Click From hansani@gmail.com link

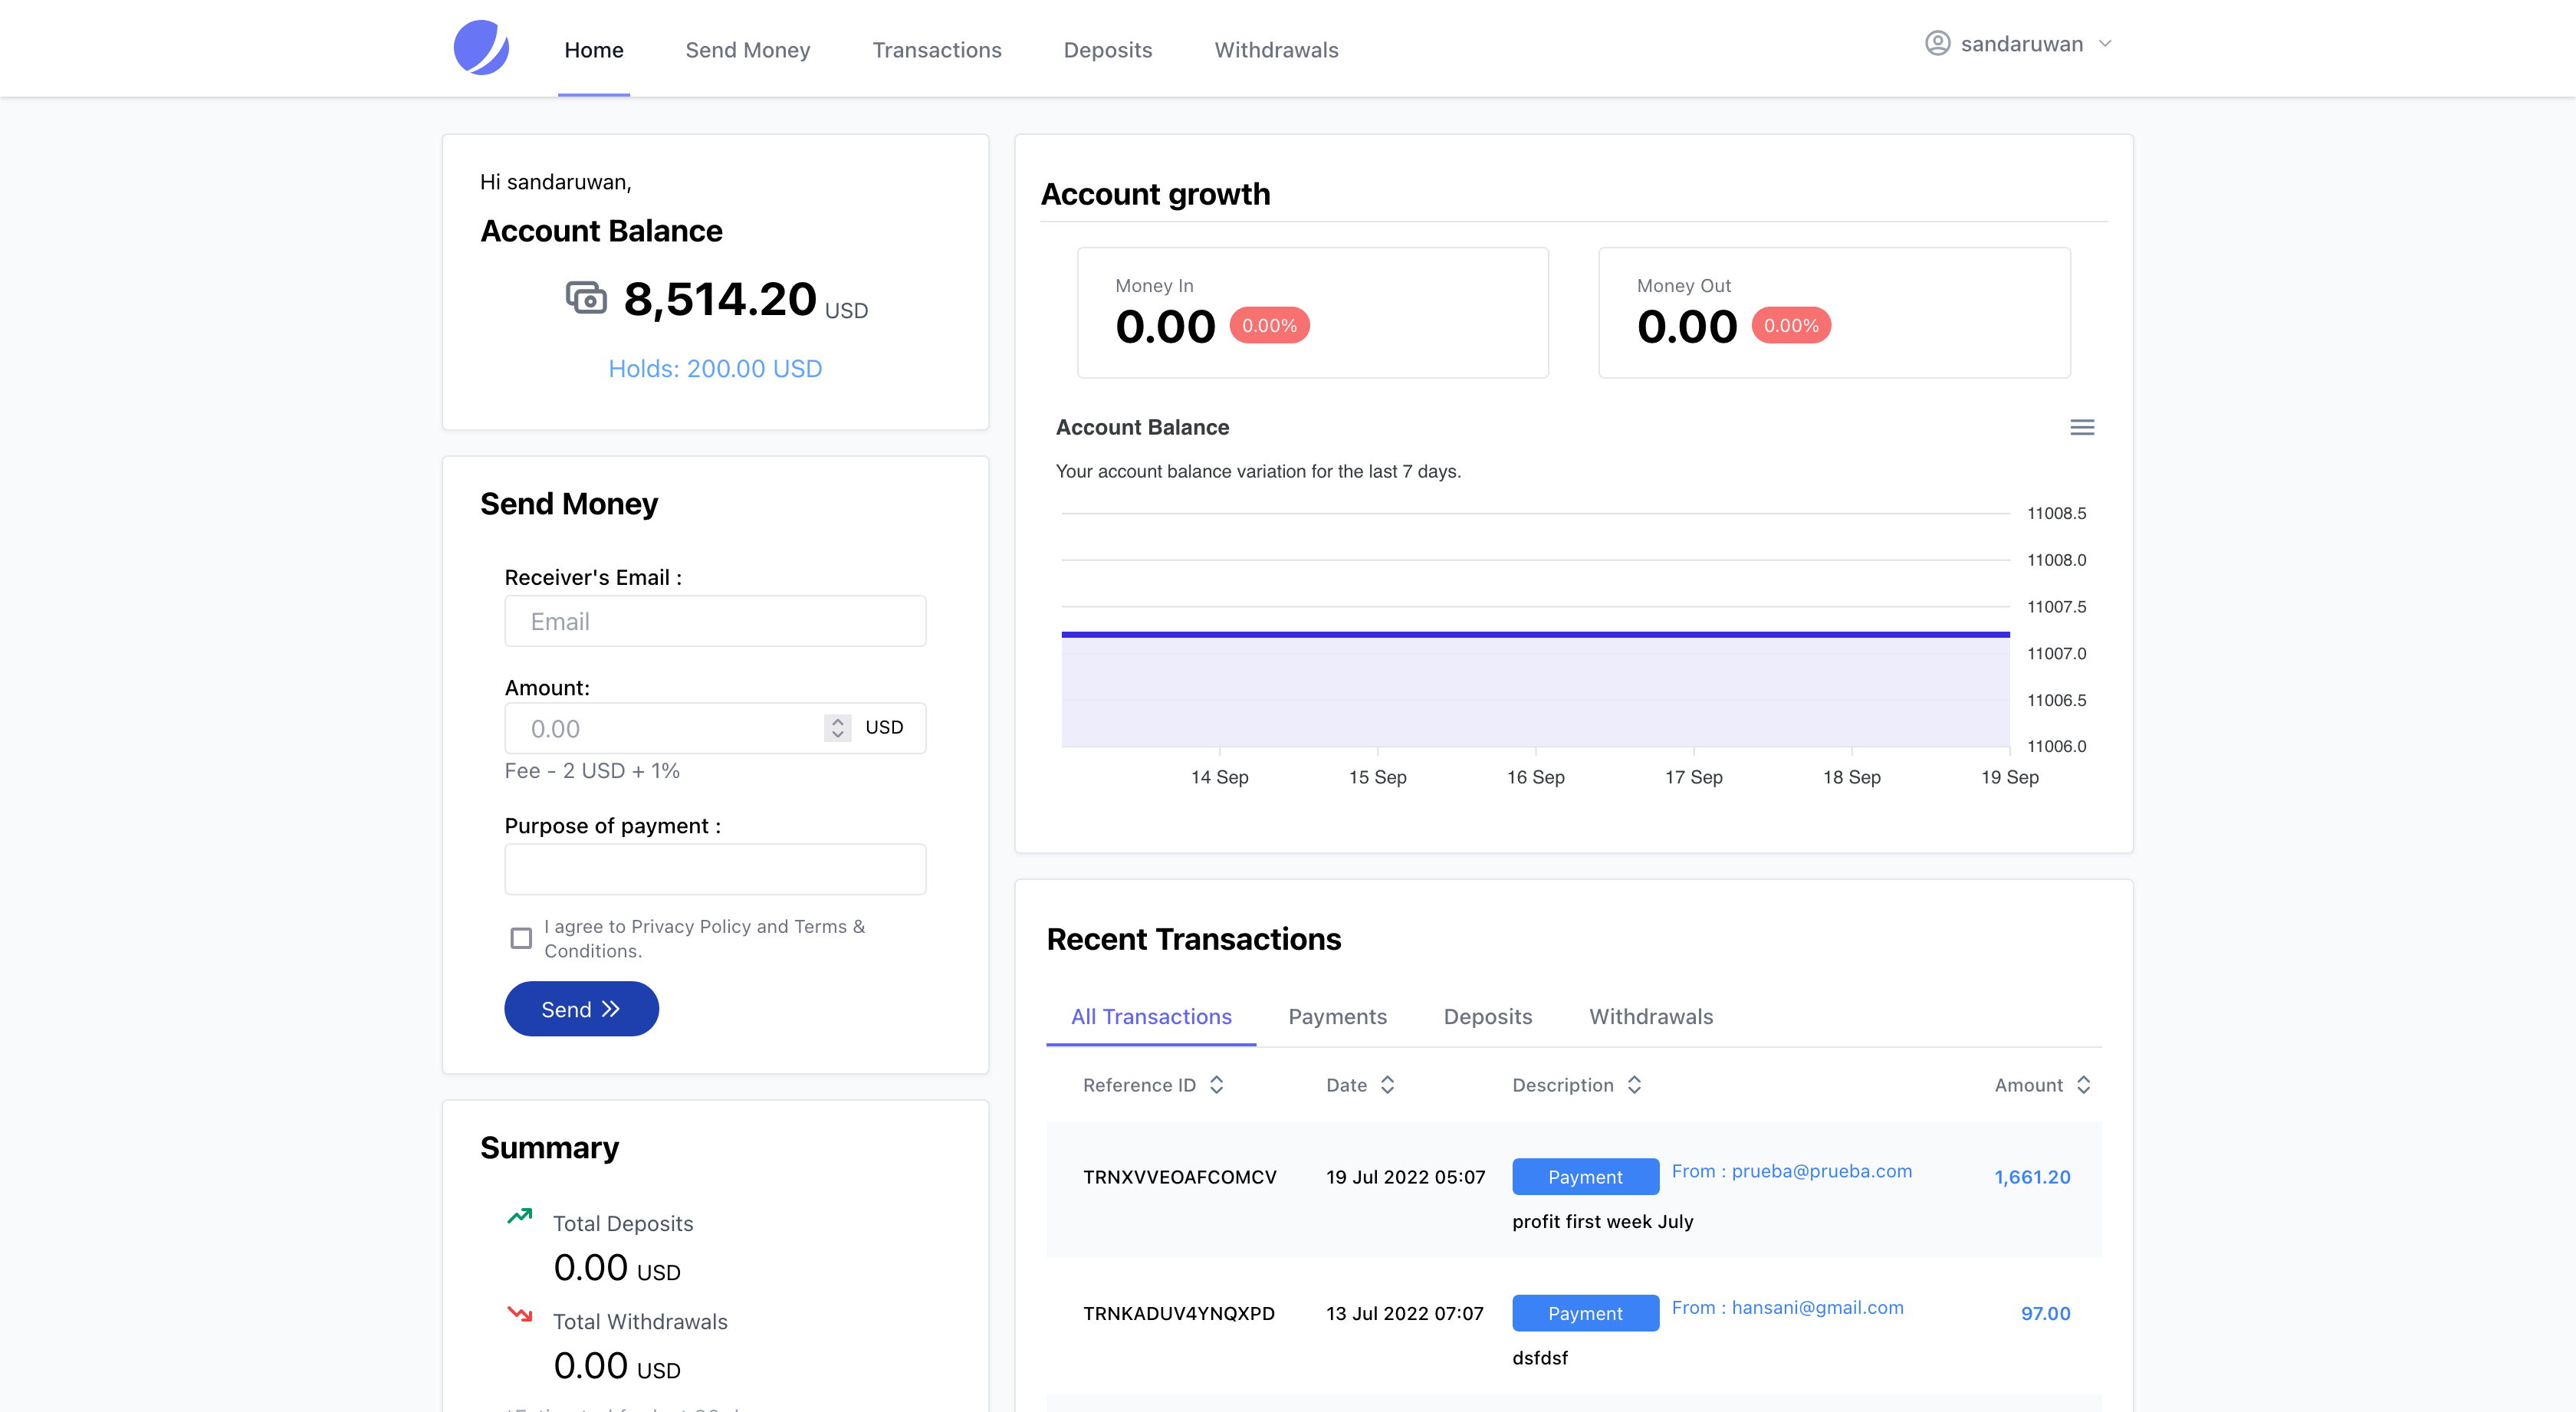pos(1787,1307)
